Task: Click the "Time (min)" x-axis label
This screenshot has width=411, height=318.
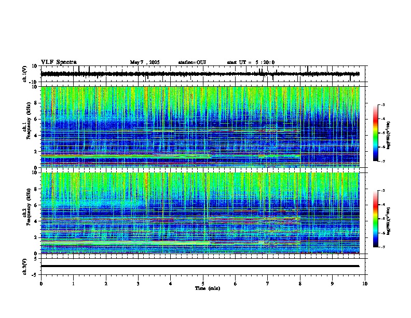Action: [x=208, y=288]
